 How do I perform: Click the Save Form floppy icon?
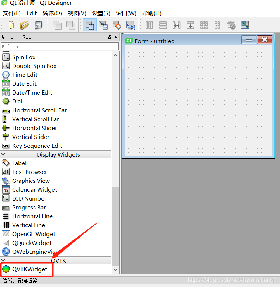pyautogui.click(x=38, y=25)
